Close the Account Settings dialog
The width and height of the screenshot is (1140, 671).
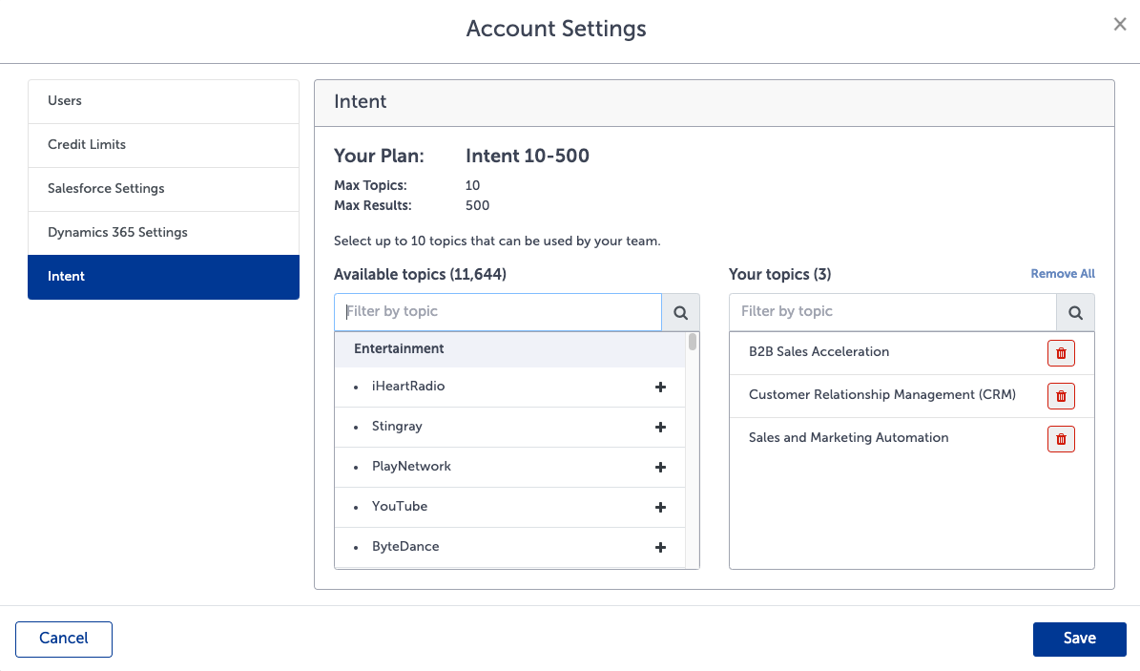coord(1120,25)
